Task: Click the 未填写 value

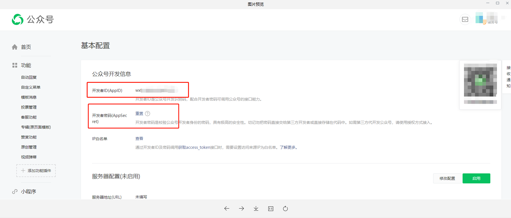Action: (141, 197)
